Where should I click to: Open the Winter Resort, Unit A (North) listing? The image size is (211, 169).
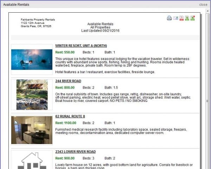[81, 46]
